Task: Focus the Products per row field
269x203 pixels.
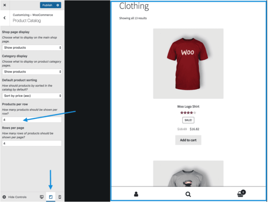Action: [x=32, y=120]
